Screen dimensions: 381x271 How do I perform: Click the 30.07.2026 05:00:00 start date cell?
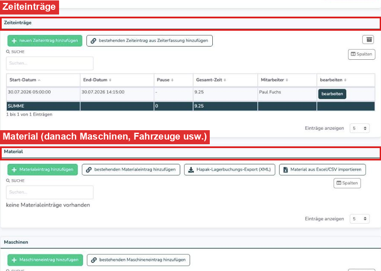pos(43,94)
